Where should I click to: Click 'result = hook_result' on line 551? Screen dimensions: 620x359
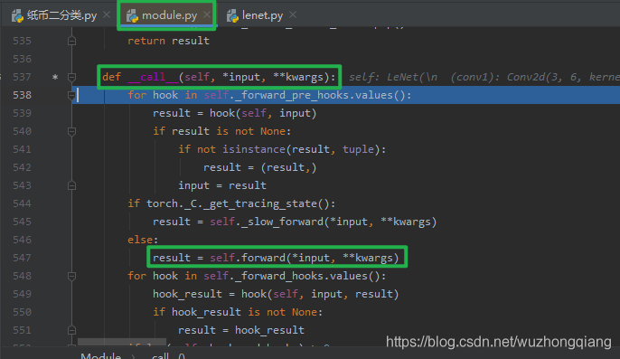[241, 330]
